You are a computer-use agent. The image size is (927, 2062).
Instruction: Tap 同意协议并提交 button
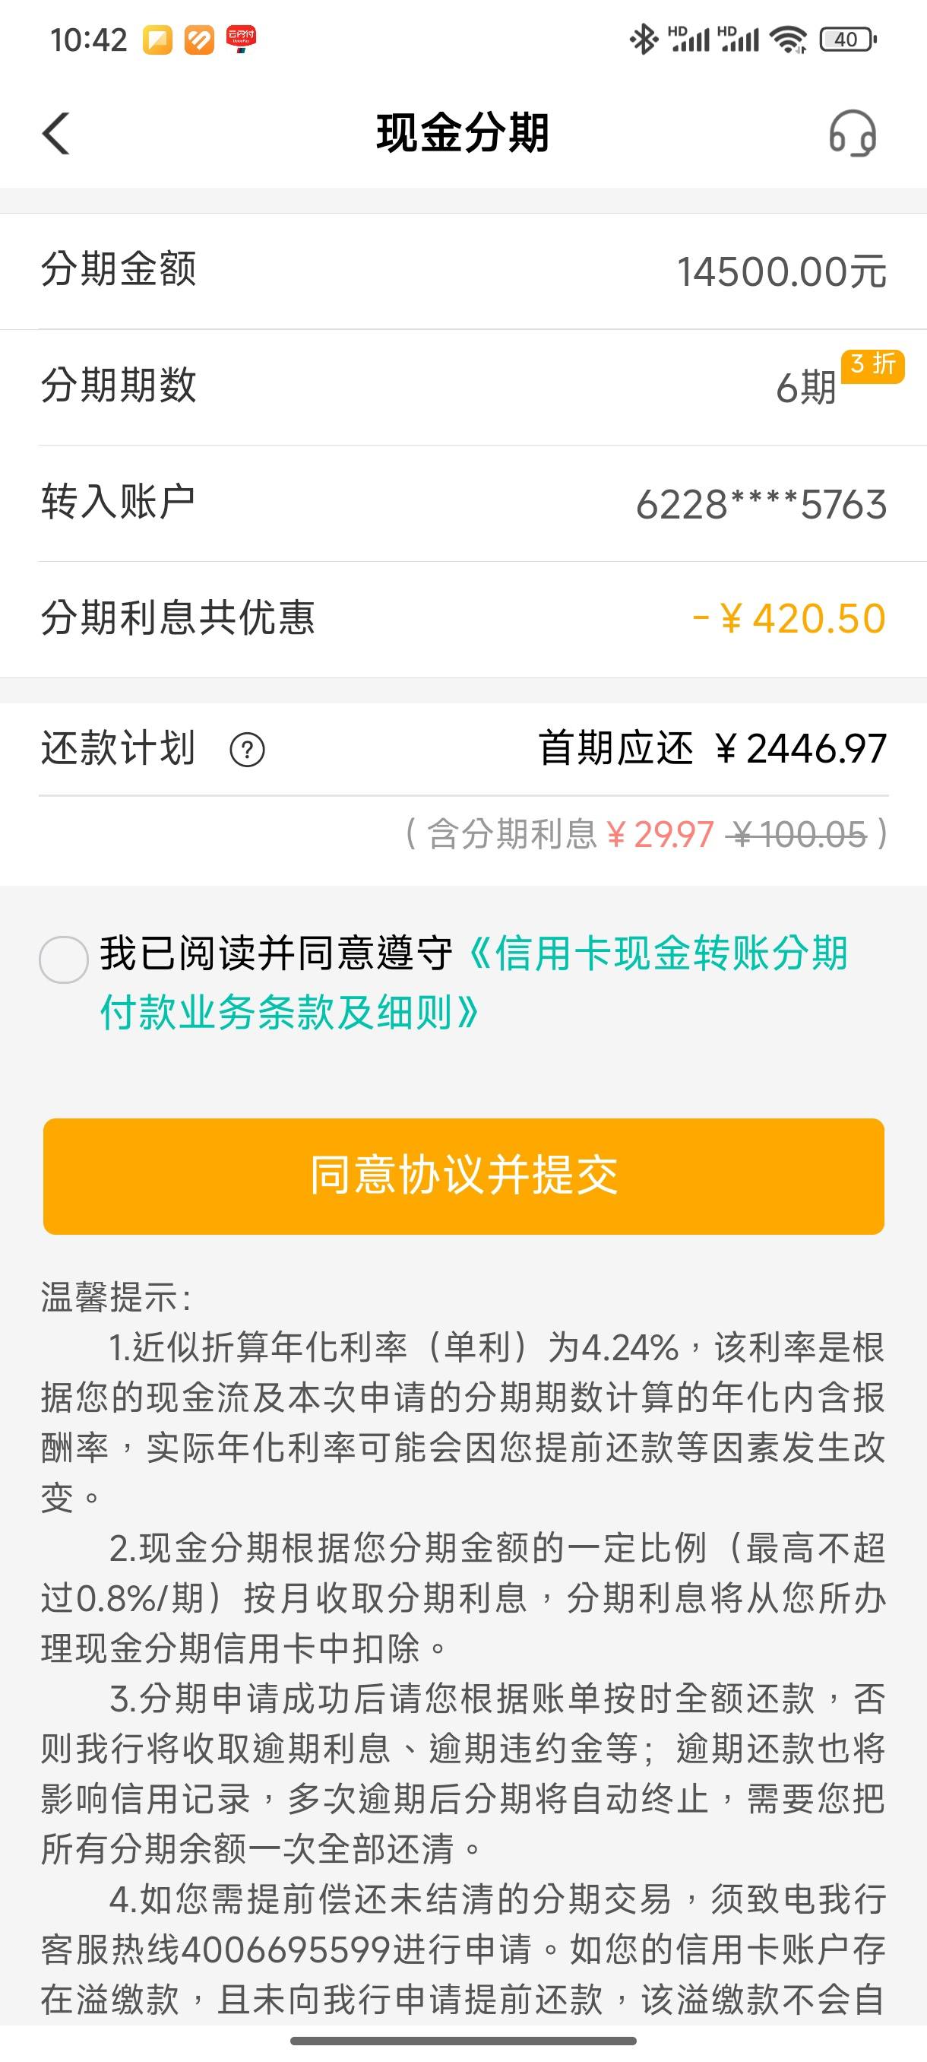coord(464,1176)
